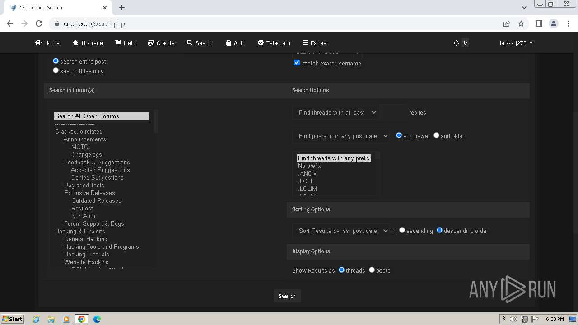Open the Telegram nav link

click(x=274, y=43)
